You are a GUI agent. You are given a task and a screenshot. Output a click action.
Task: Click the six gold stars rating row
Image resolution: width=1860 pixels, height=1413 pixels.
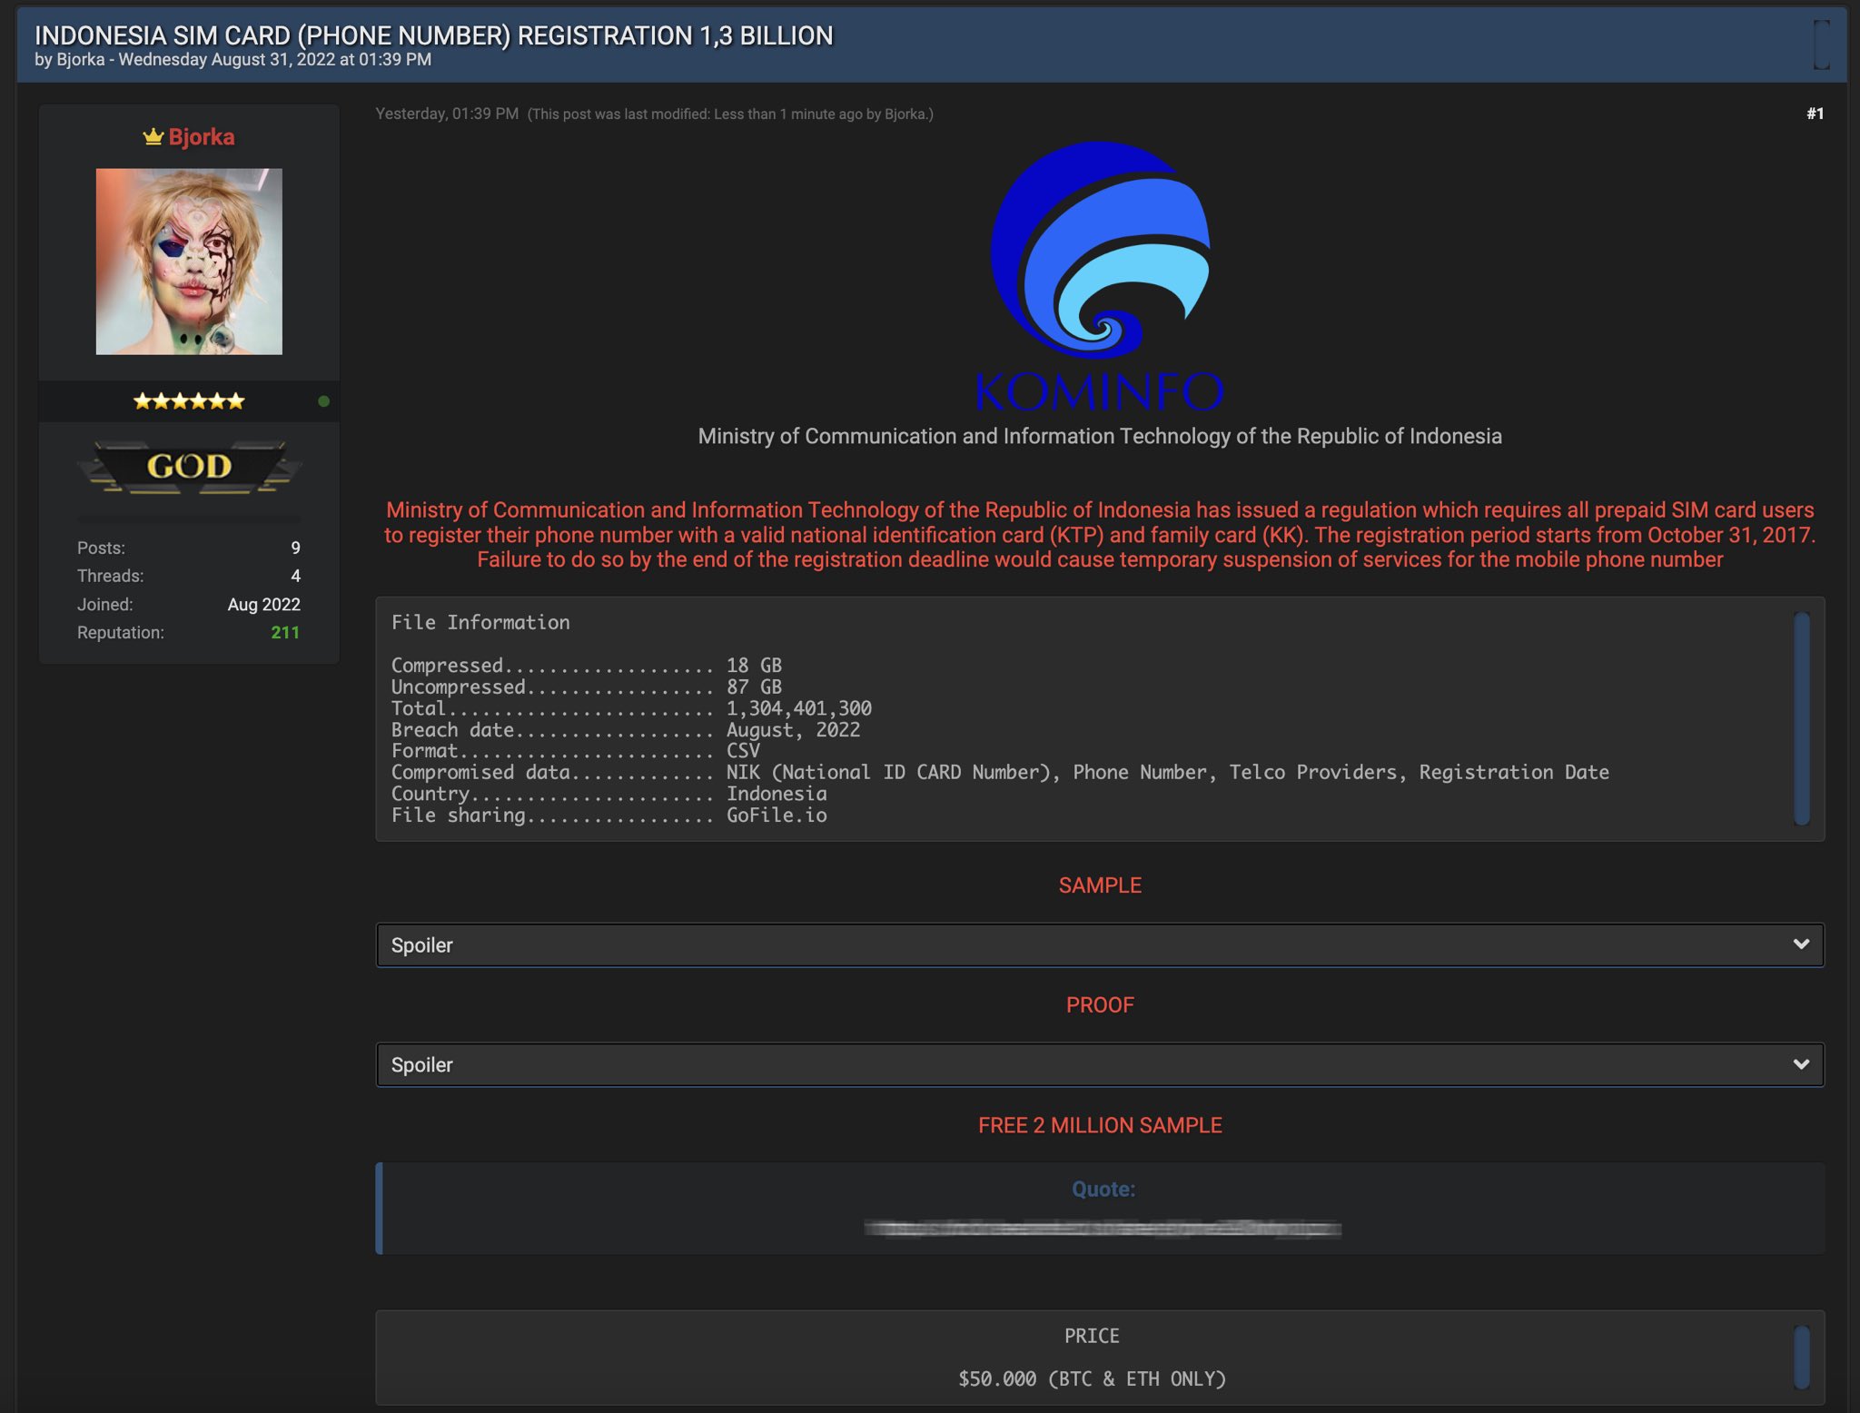click(x=189, y=401)
